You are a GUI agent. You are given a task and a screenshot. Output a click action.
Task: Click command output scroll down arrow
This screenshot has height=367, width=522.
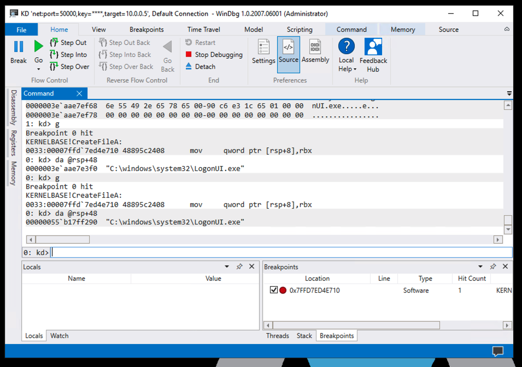click(508, 229)
